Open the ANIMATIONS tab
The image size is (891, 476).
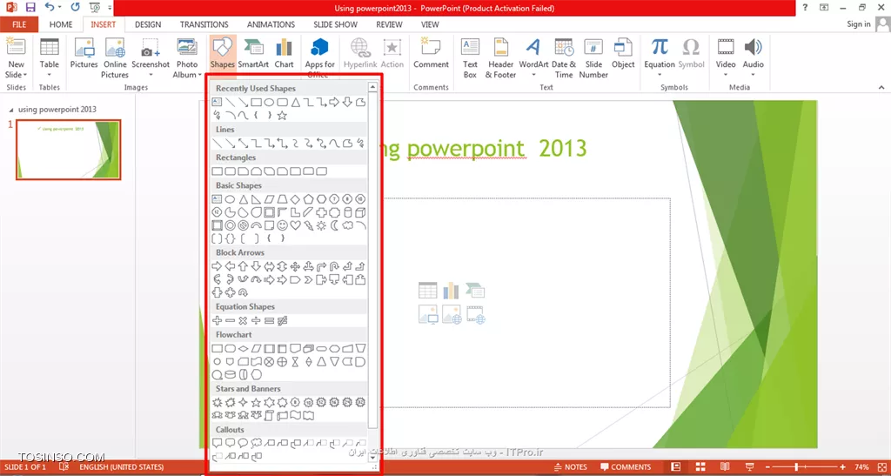tap(271, 24)
